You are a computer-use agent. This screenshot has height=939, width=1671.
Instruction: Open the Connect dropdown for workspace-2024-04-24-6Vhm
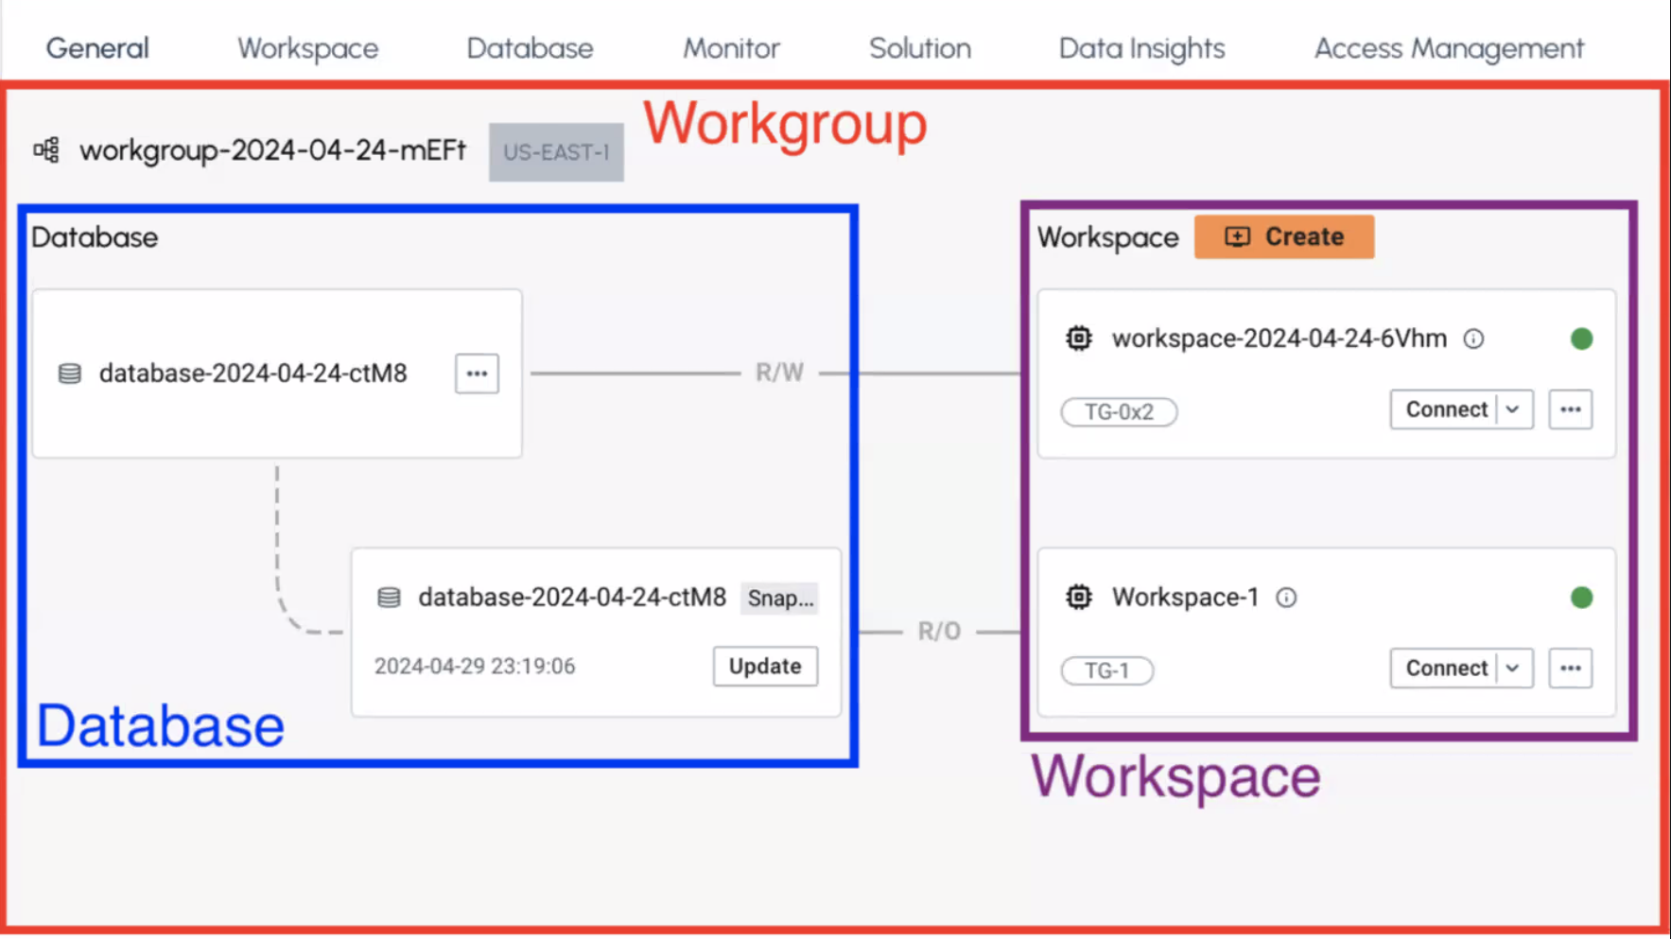coord(1514,409)
